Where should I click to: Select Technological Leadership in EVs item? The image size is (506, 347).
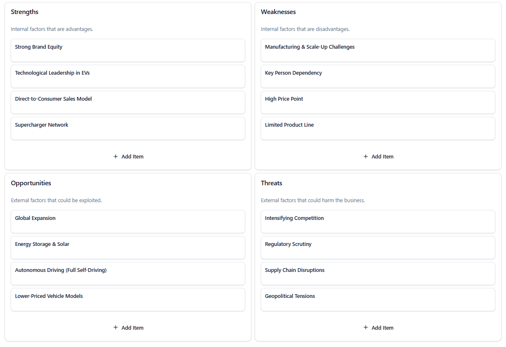(x=128, y=76)
